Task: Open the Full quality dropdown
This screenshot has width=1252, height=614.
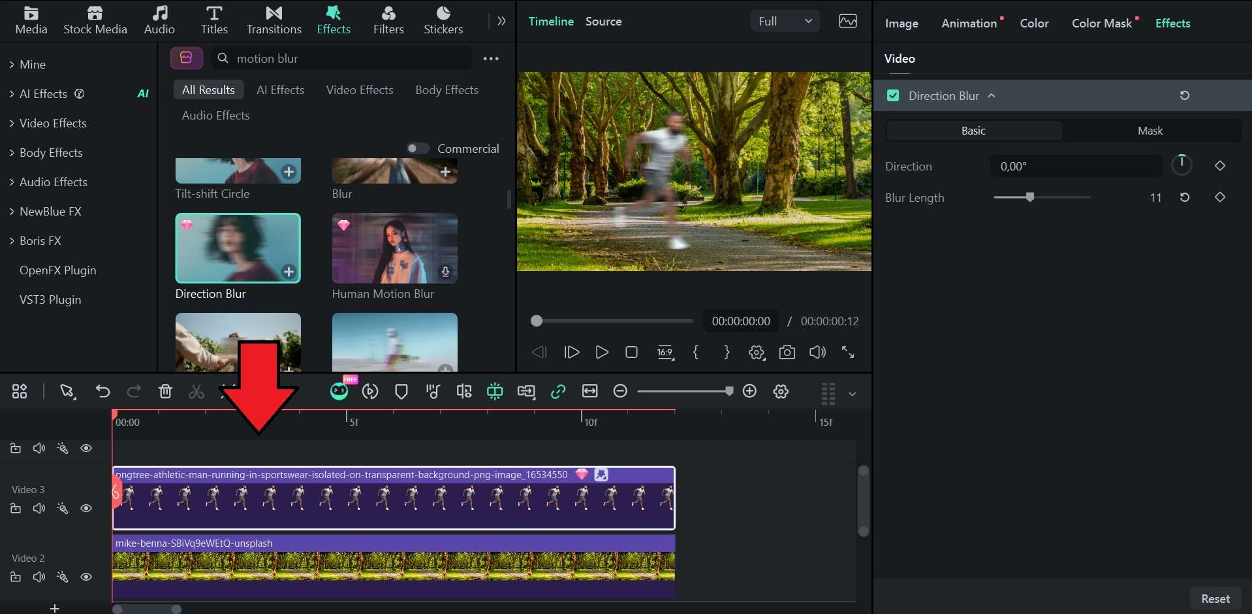Action: click(x=785, y=21)
